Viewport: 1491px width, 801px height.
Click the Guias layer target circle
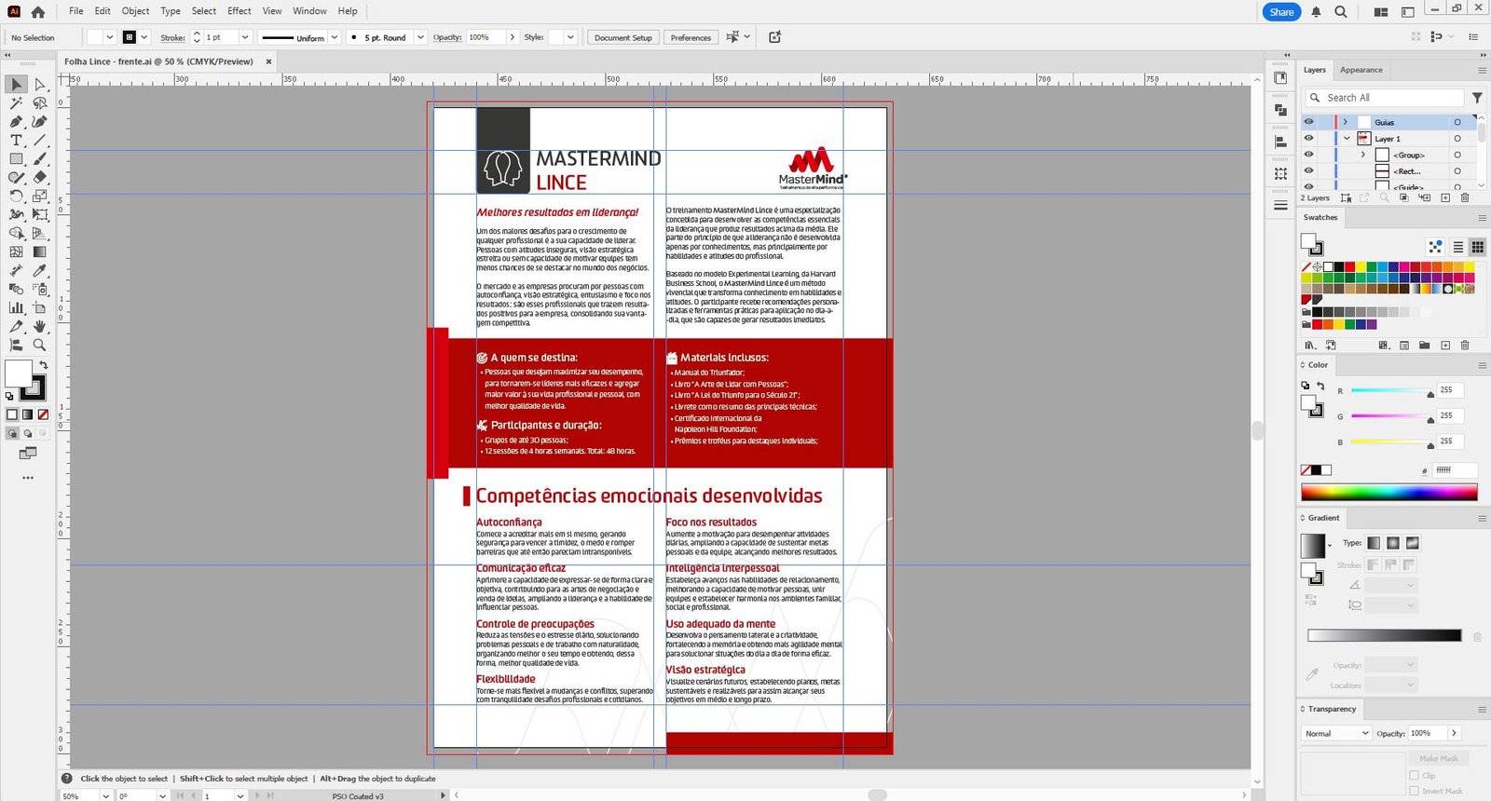(1457, 122)
